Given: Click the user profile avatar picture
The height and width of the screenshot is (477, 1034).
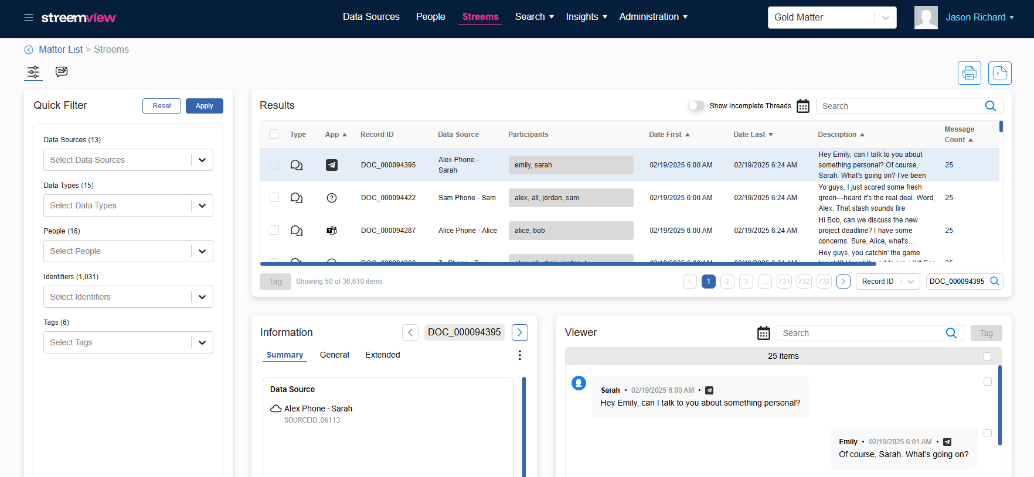Looking at the screenshot, I should pyautogui.click(x=926, y=18).
